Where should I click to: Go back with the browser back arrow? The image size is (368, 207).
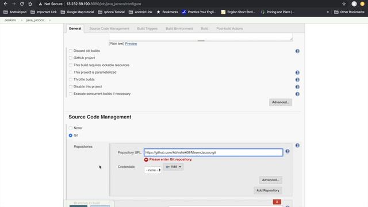5,4
